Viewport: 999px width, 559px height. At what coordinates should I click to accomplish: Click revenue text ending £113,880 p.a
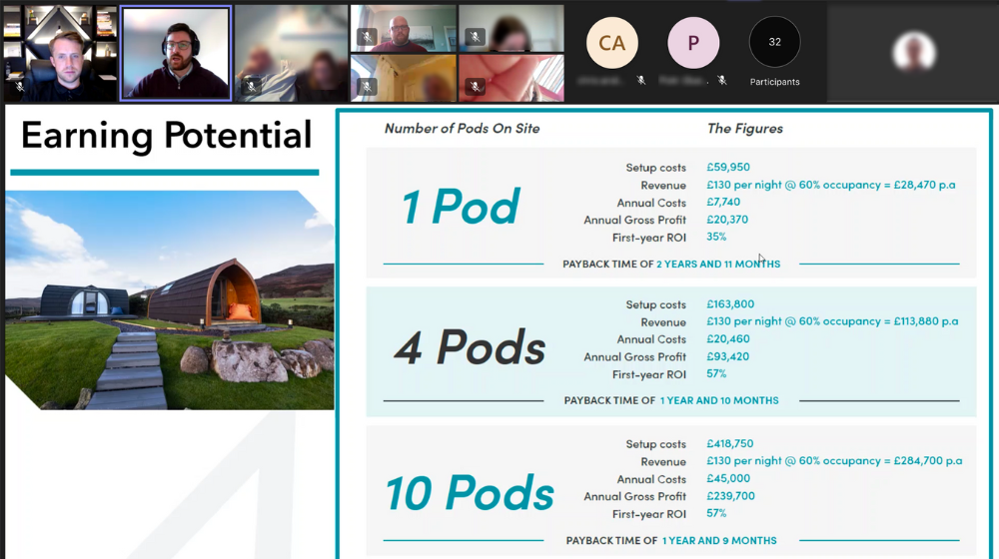pyautogui.click(x=832, y=321)
